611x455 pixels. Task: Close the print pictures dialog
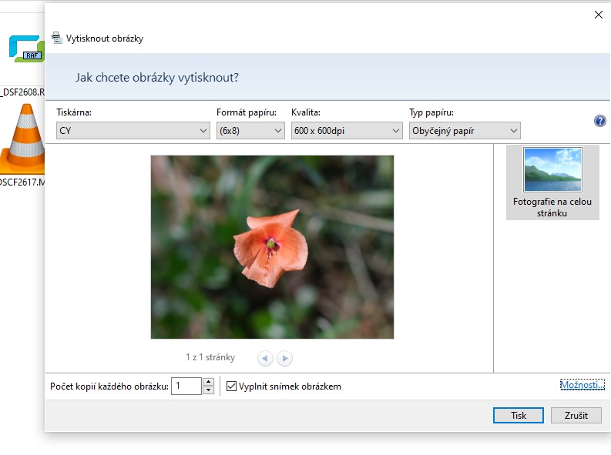pos(599,14)
